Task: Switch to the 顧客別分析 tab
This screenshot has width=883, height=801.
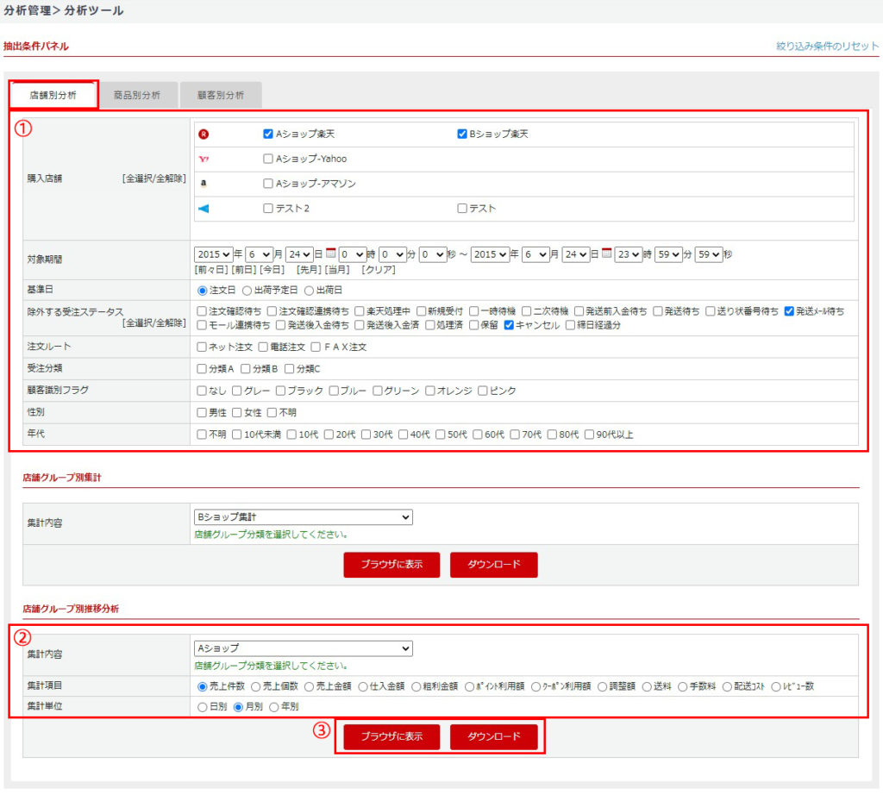Action: tap(221, 95)
